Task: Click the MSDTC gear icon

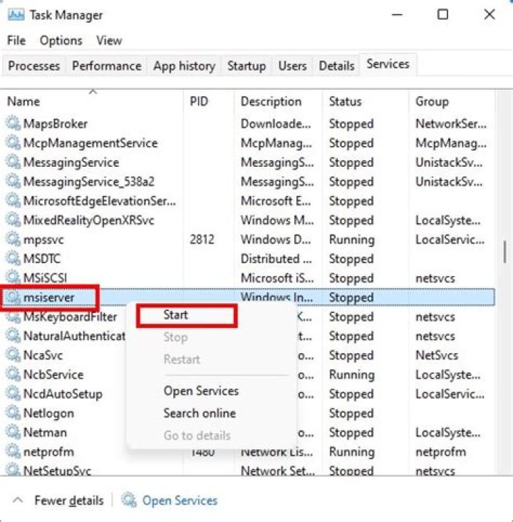Action: 14,258
